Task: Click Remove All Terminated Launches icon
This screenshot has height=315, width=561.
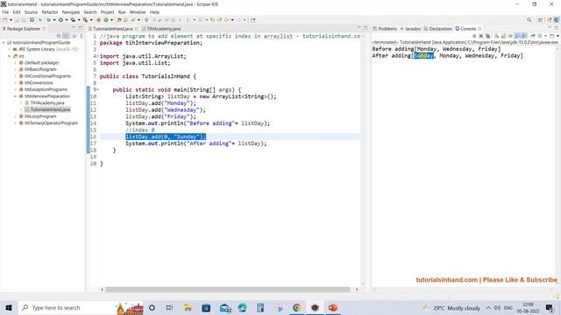Action: tap(487, 36)
